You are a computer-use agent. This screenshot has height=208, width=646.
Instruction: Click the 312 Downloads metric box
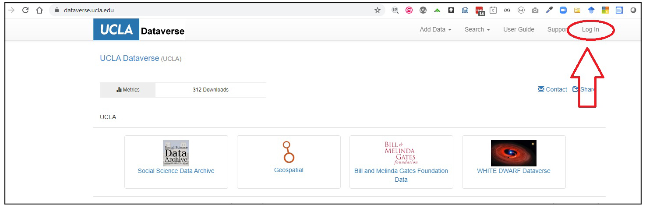[211, 90]
